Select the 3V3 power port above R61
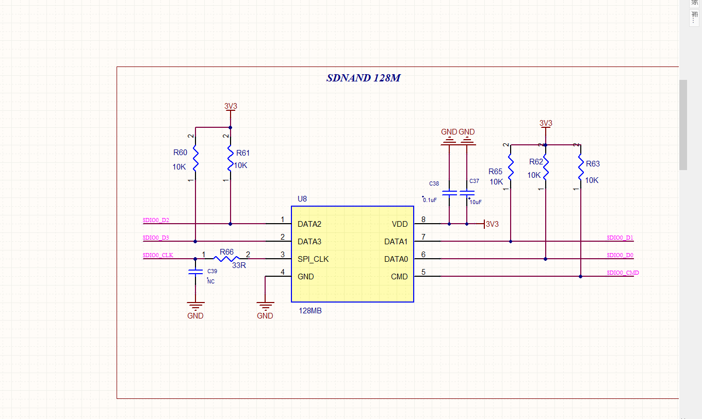 pos(231,109)
